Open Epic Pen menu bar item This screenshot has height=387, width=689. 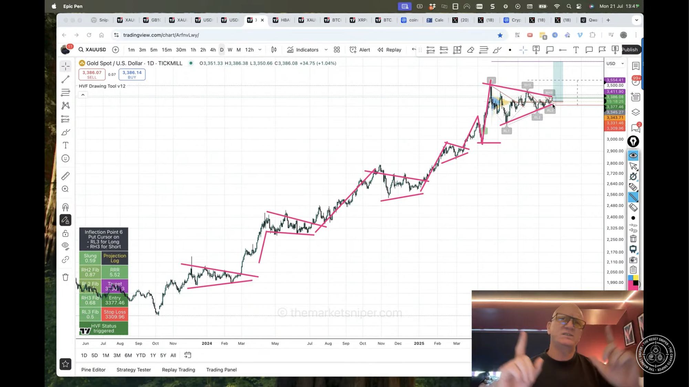coord(73,6)
